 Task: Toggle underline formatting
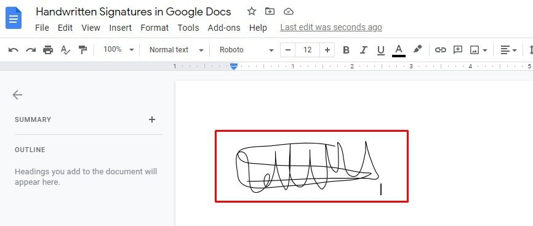tap(381, 50)
